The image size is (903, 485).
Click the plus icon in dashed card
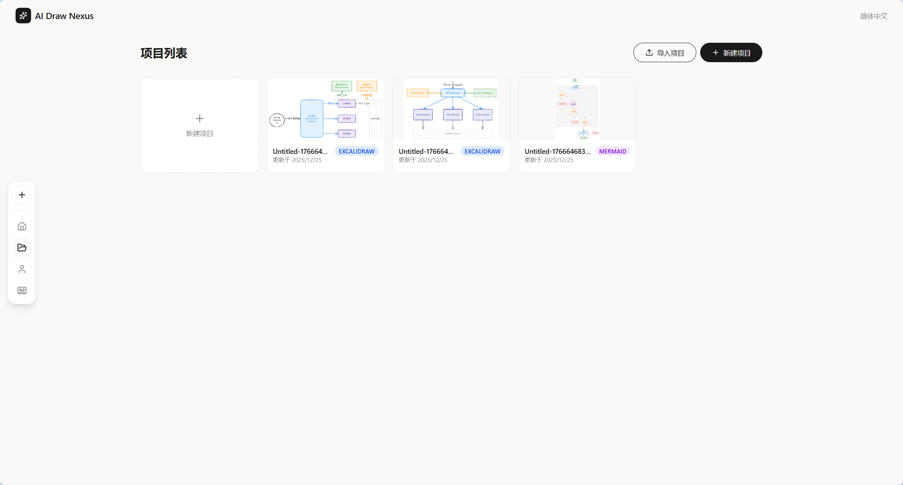click(200, 119)
